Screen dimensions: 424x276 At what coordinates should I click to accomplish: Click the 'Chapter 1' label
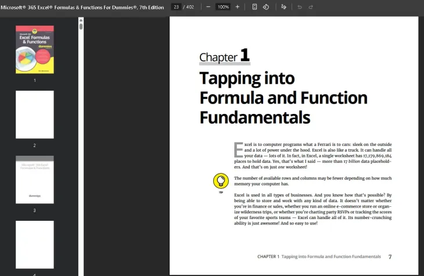pos(224,56)
